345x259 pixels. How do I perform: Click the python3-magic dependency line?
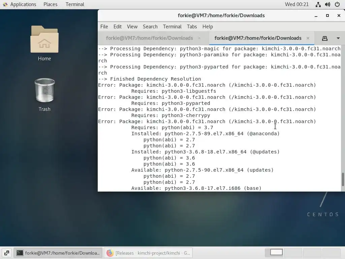tap(219, 49)
